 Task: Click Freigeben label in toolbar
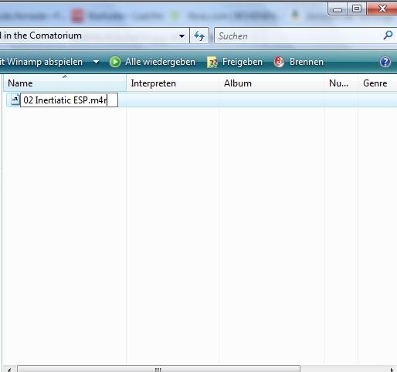pos(243,62)
